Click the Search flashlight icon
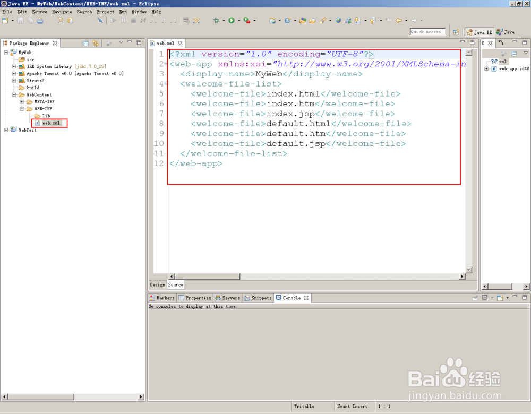Screen dimensions: 531x414 (323, 21)
